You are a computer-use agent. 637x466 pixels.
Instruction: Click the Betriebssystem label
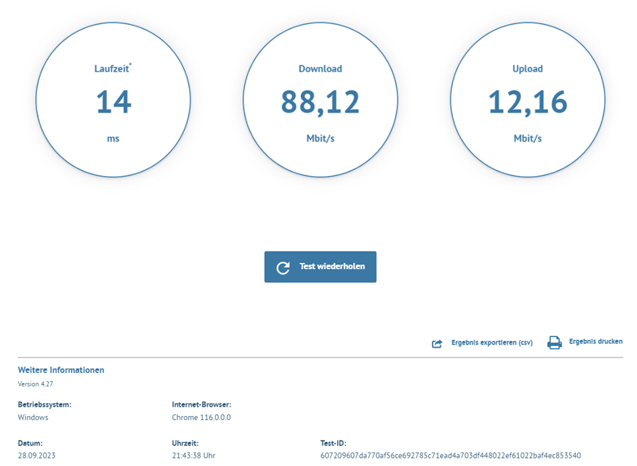44,405
